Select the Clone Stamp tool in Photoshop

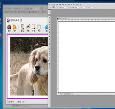click(x=50, y=32)
